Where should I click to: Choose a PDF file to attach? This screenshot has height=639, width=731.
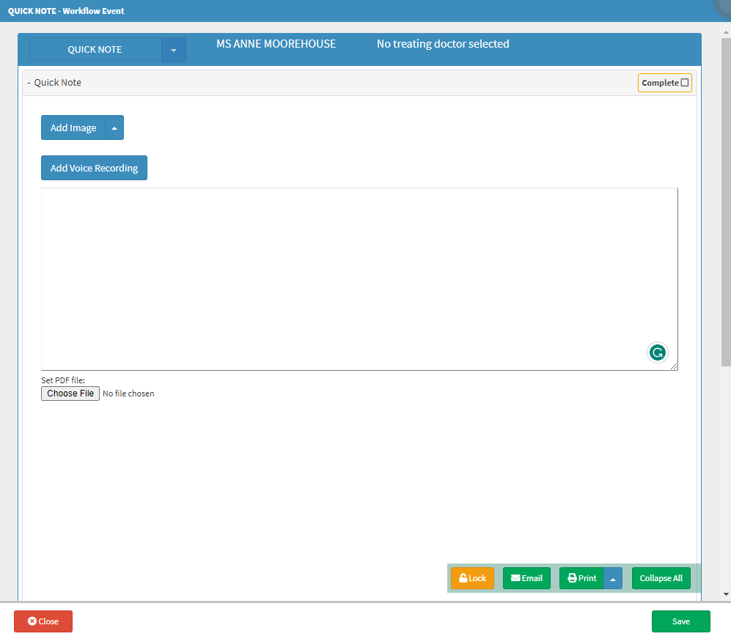click(x=70, y=394)
